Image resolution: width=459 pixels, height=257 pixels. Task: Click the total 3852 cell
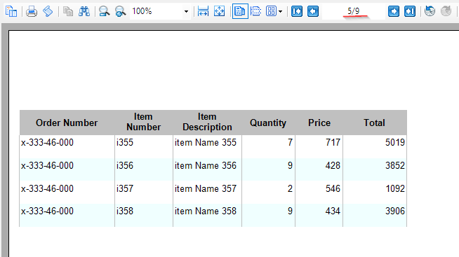click(x=375, y=169)
